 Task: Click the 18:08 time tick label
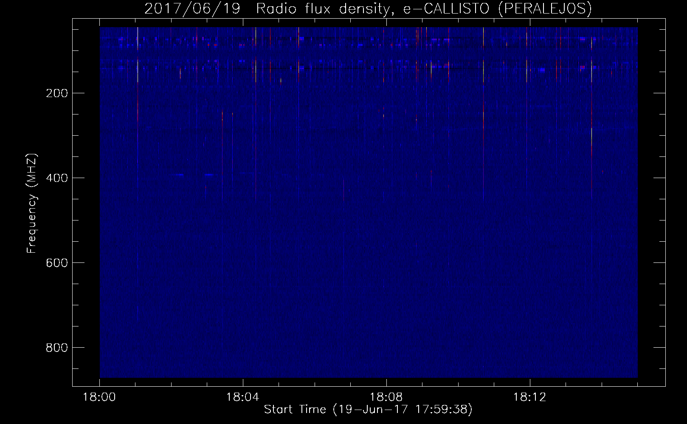pos(386,397)
